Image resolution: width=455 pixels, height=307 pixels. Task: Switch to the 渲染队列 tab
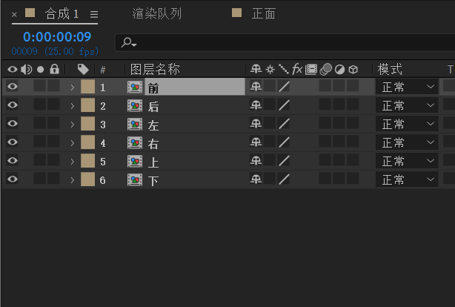(156, 13)
